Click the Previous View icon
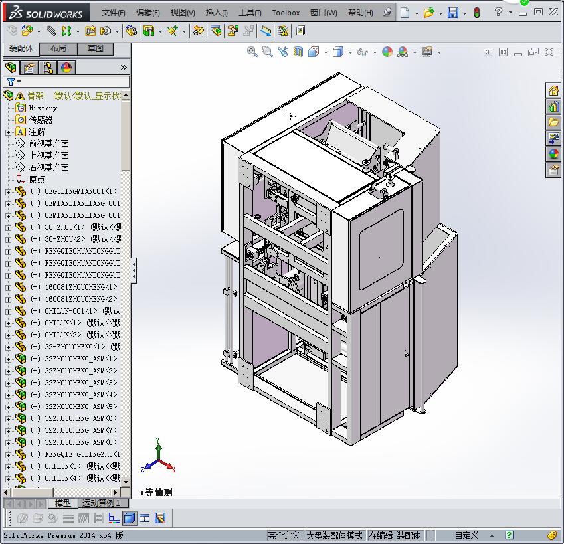 [x=283, y=52]
